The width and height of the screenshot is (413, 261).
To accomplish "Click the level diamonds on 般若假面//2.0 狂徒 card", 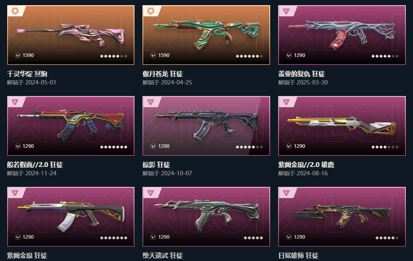I will pos(114,147).
